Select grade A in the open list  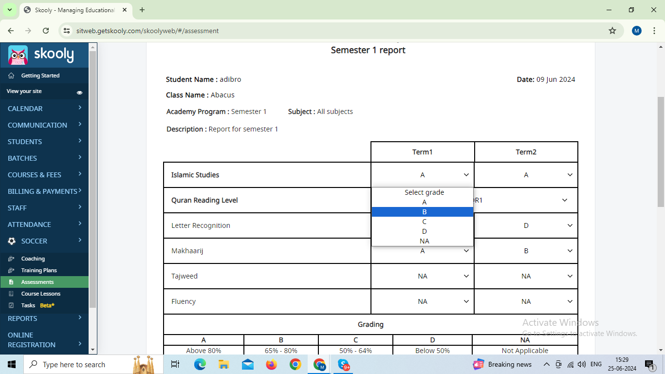[x=423, y=202]
